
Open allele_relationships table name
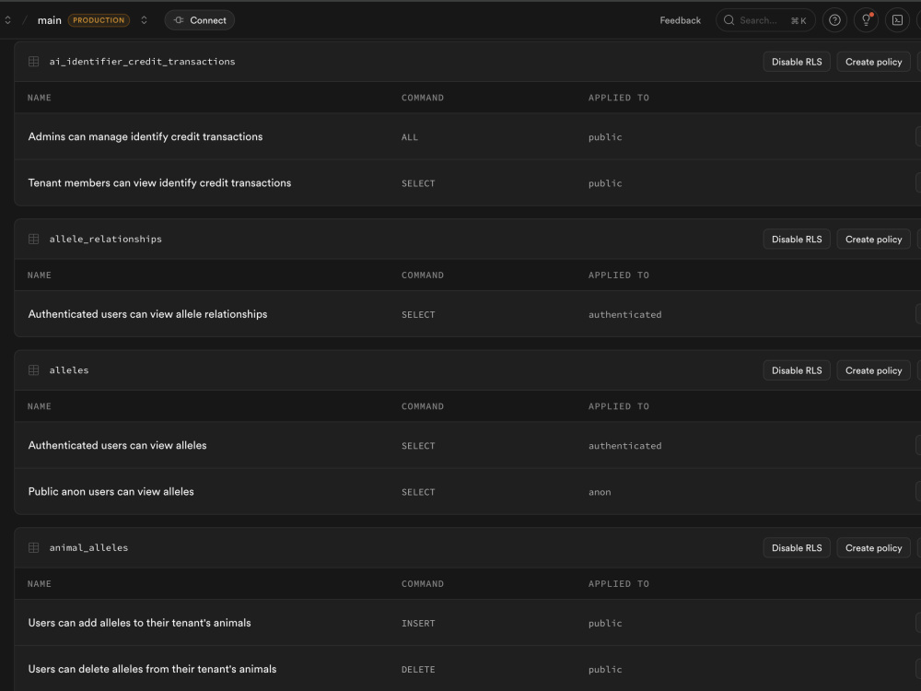pos(105,240)
